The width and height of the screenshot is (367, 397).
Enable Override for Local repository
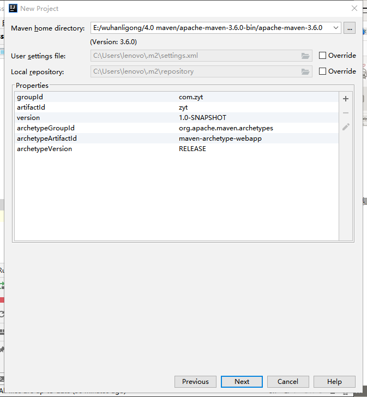click(322, 71)
